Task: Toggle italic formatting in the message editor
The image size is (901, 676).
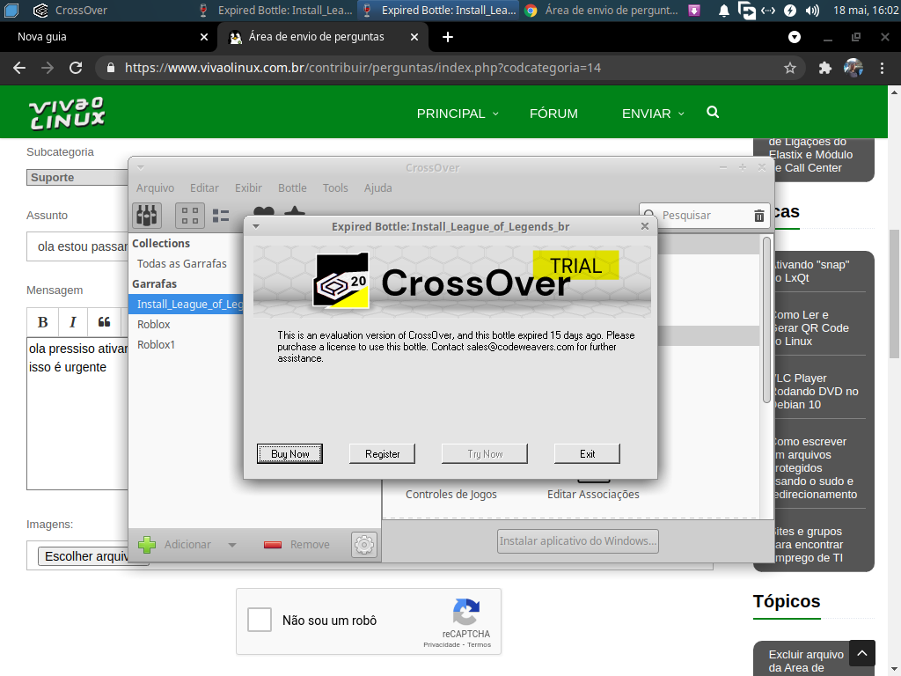Action: tap(73, 322)
